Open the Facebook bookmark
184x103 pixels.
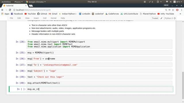click(17, 14)
